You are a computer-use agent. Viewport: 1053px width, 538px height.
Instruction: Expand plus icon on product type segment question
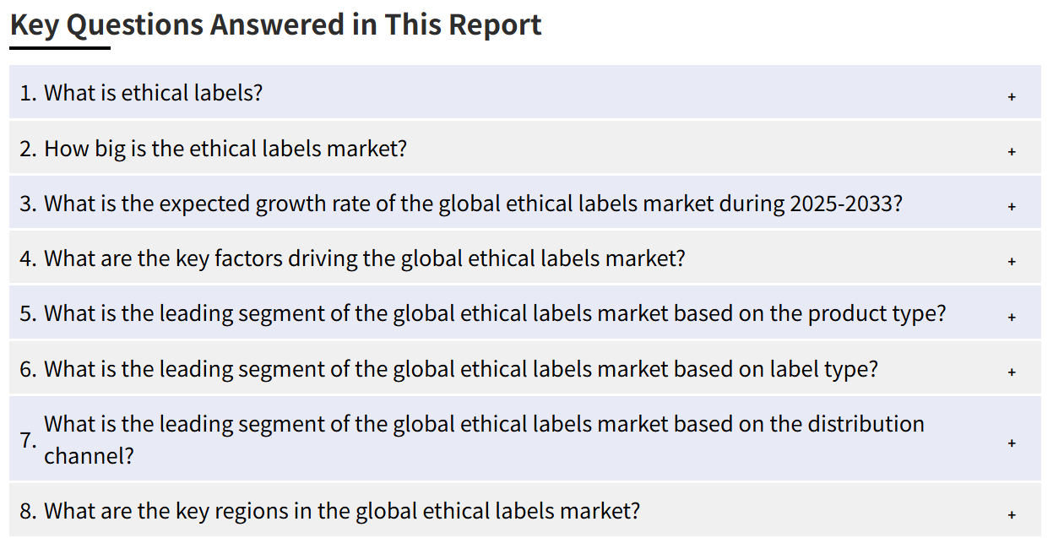(1011, 318)
